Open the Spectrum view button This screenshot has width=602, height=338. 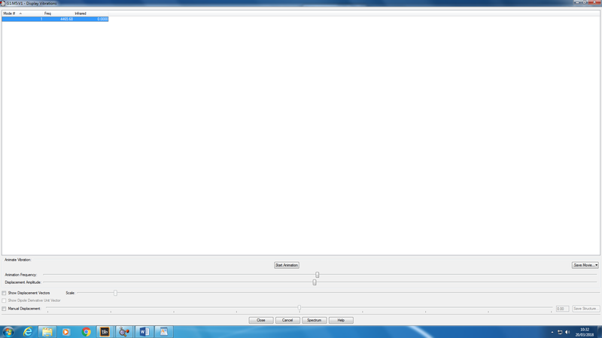tap(314, 320)
